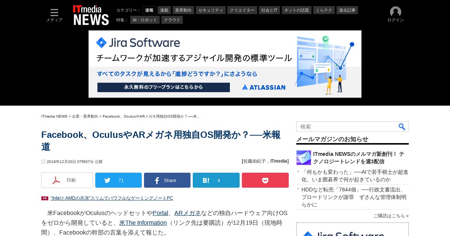Click the Twitter bird share button
The image size is (450, 236).
click(x=118, y=180)
